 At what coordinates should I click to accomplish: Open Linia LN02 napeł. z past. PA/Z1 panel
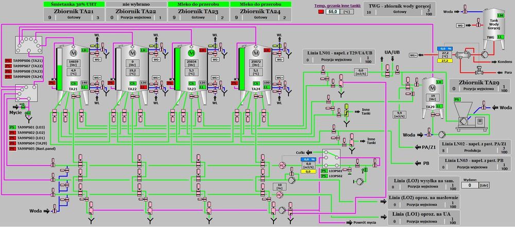coord(475,147)
